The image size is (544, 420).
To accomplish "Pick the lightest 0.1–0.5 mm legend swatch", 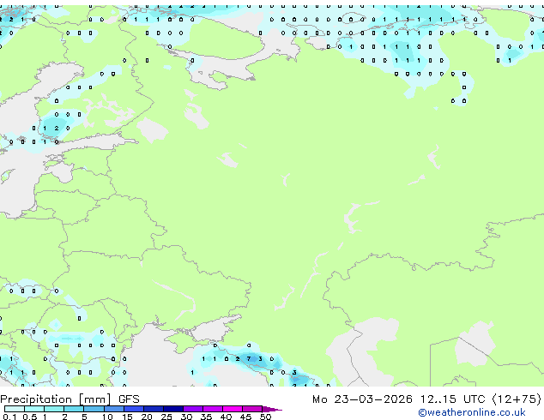I will coord(15,409).
